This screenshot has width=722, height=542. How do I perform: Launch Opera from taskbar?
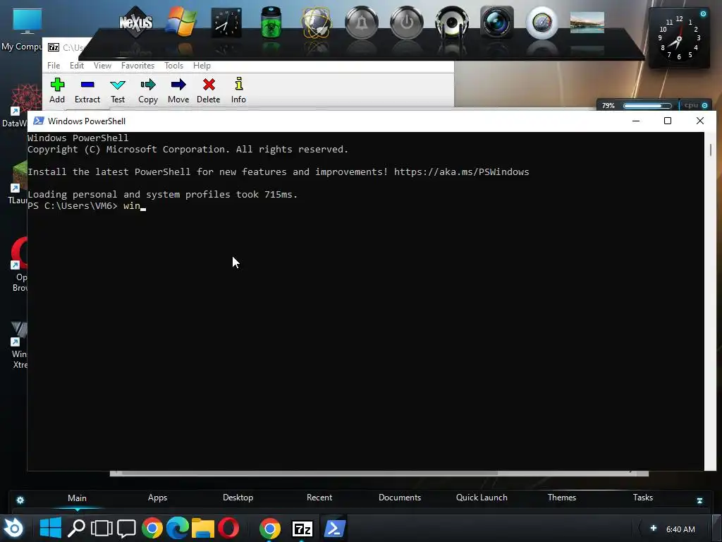pyautogui.click(x=228, y=528)
